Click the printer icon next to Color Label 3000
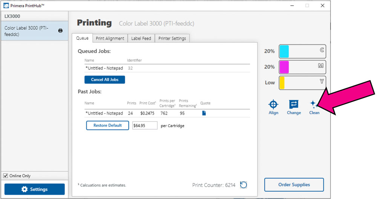This screenshot has height=199, width=377. [x=60, y=30]
